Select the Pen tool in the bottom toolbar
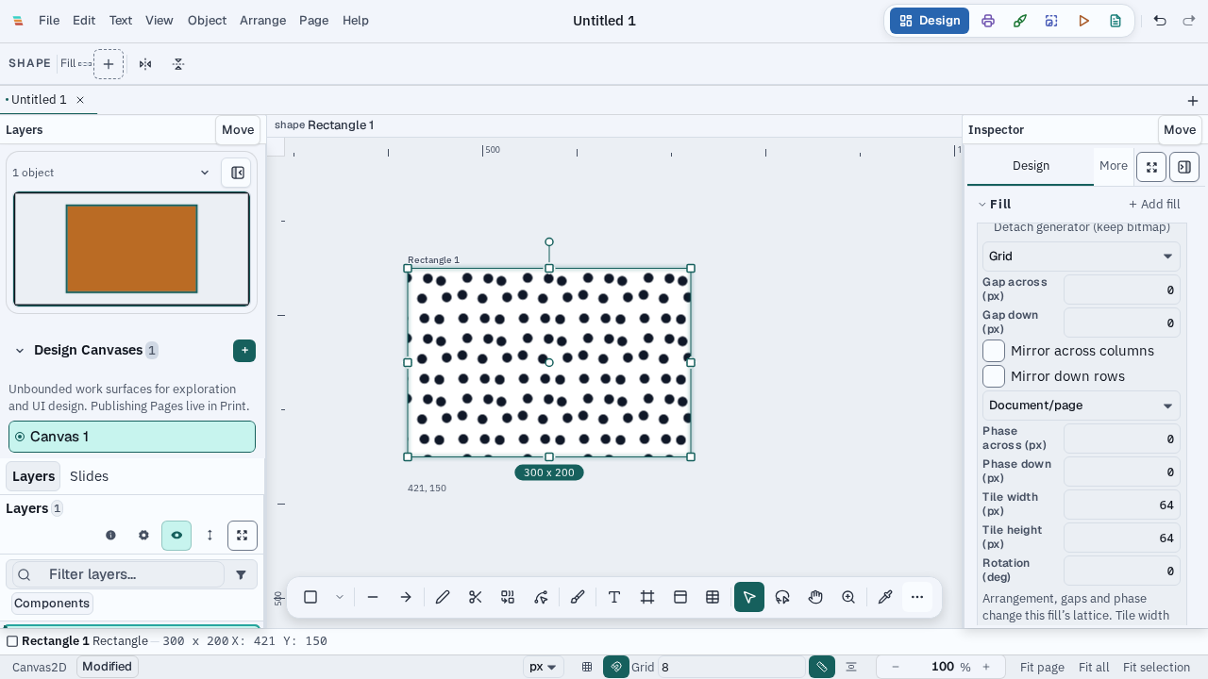This screenshot has height=679, width=1208. [x=443, y=597]
